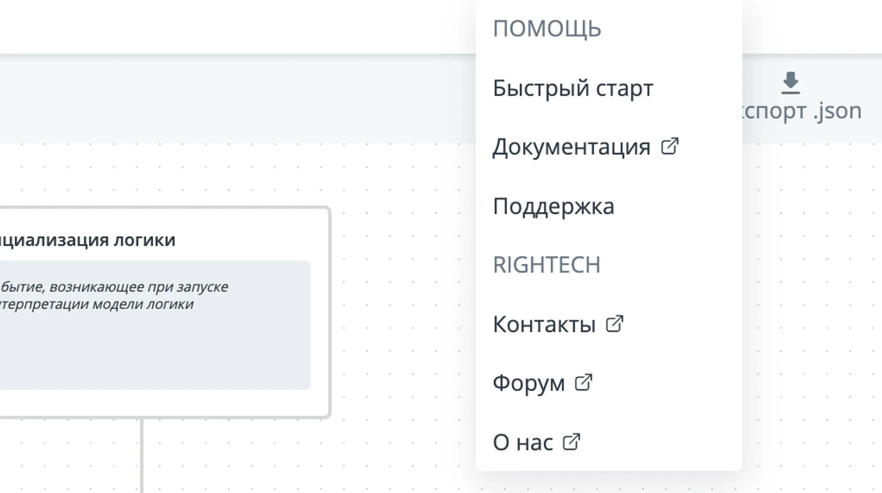Open the «Поддержка» menu entry

coord(553,206)
